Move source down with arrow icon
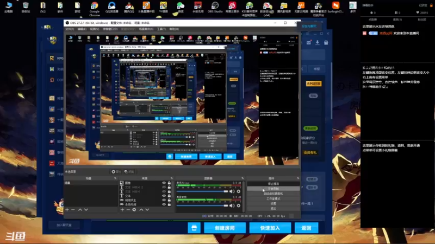Image resolution: width=435 pixels, height=244 pixels. pos(147,210)
